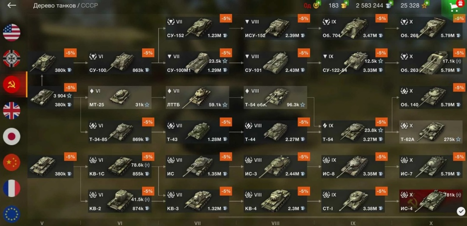Screen dimensions: 467x226
Task: Select the Т-54 medium tank card
Action: coord(353,132)
